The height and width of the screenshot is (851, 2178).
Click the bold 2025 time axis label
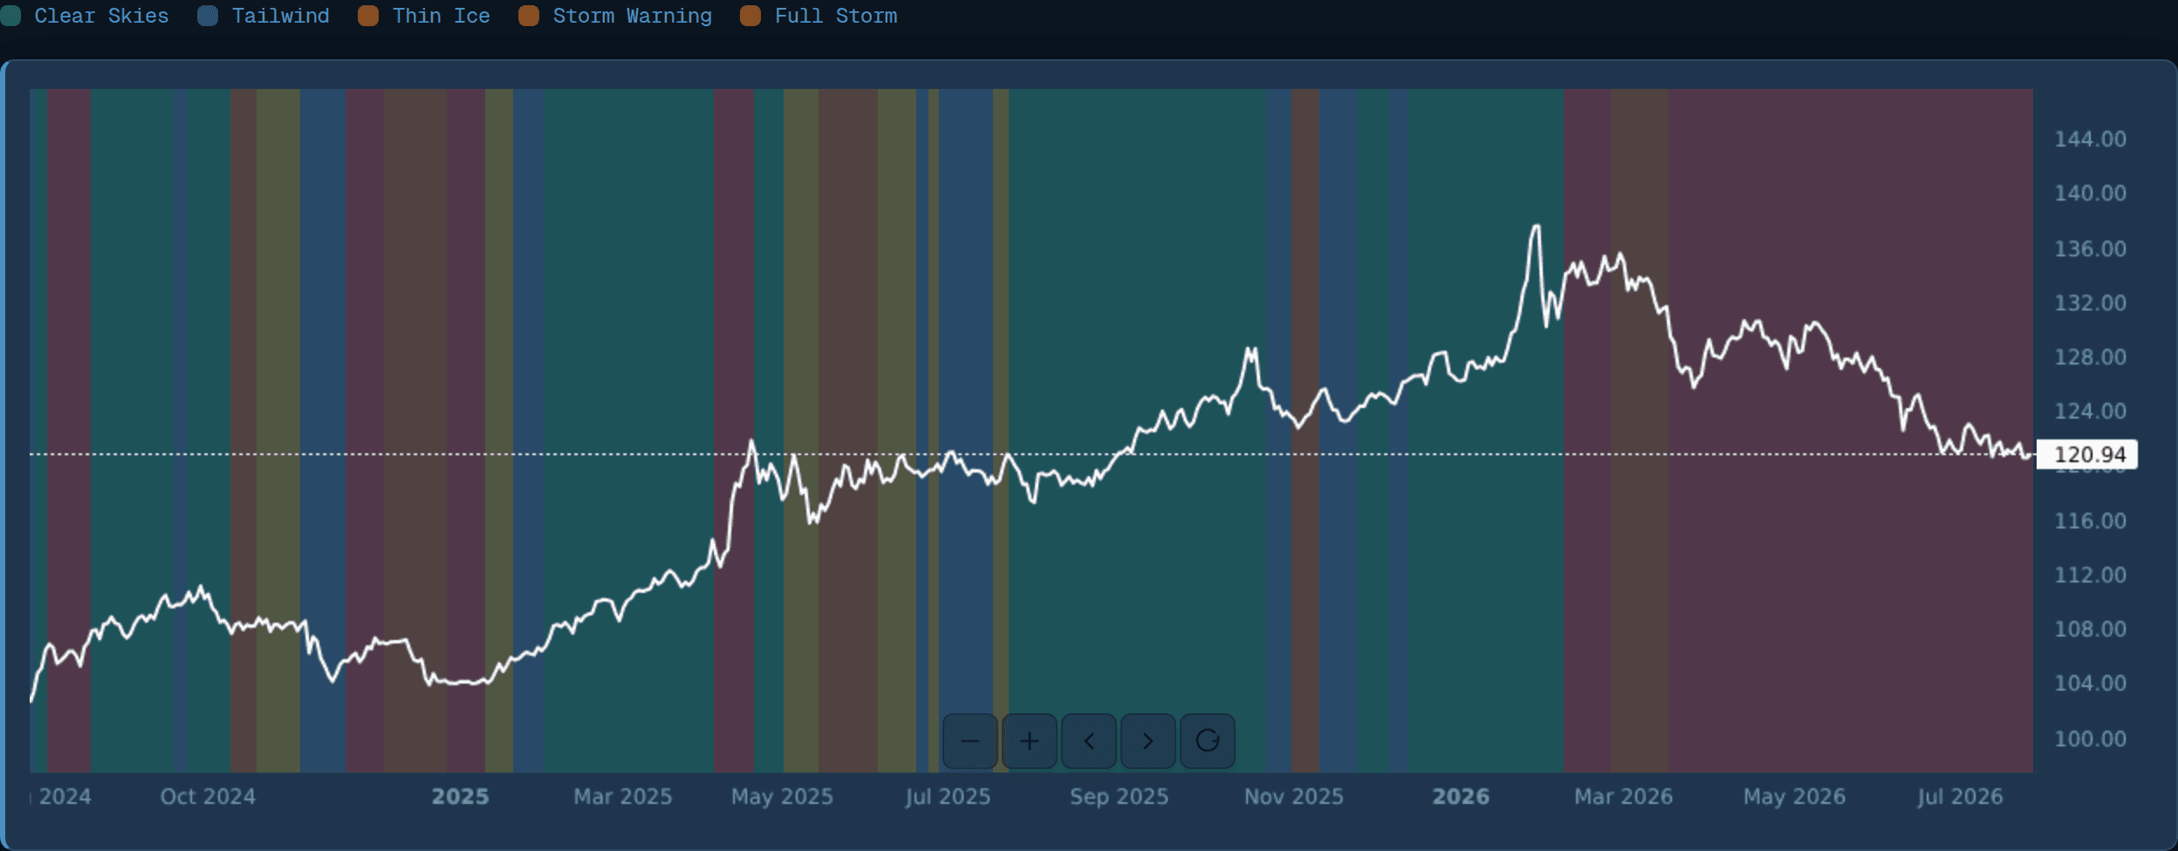(461, 797)
